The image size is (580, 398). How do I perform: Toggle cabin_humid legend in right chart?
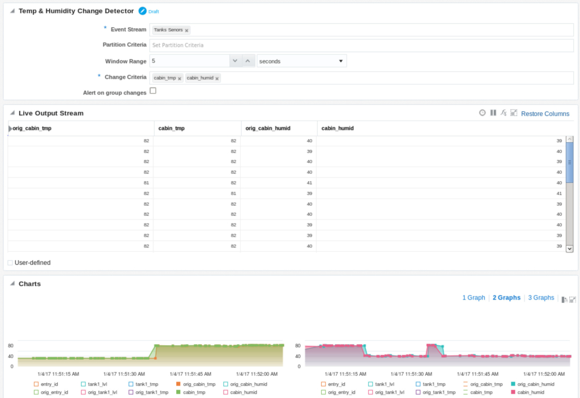527,392
